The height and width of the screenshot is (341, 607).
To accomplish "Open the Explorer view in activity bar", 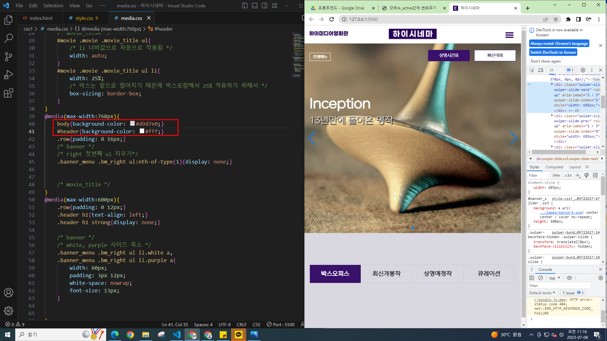I will point(9,20).
